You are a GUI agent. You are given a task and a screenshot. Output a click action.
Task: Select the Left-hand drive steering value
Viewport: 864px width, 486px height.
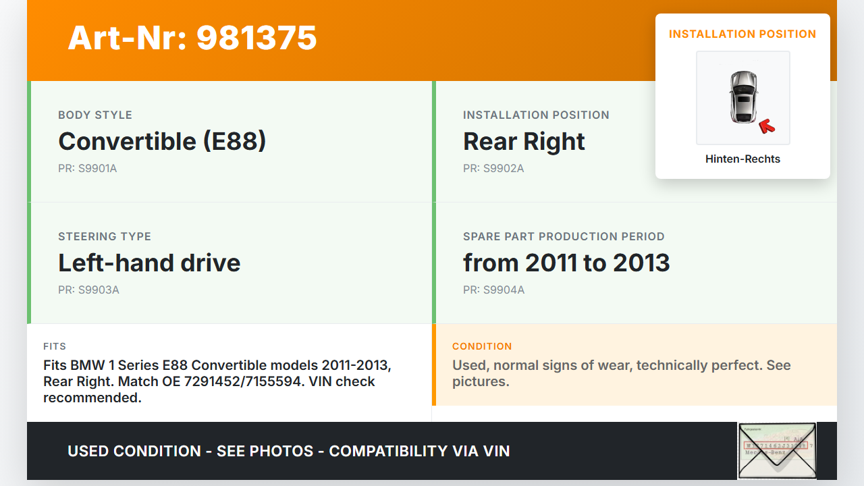[x=149, y=263]
